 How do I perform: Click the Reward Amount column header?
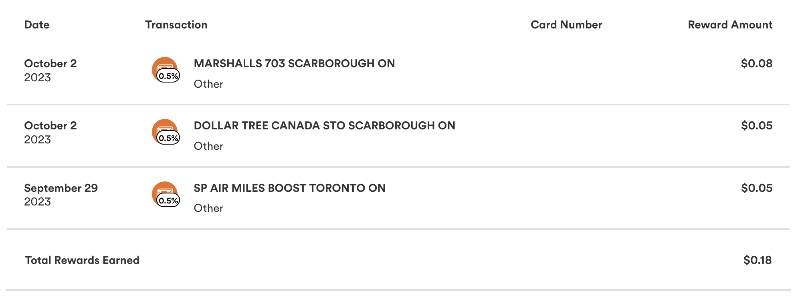click(x=730, y=25)
